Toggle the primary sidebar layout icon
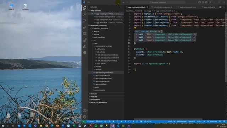Image resolution: width=227 pixels, height=128 pixels. (x=199, y=2)
